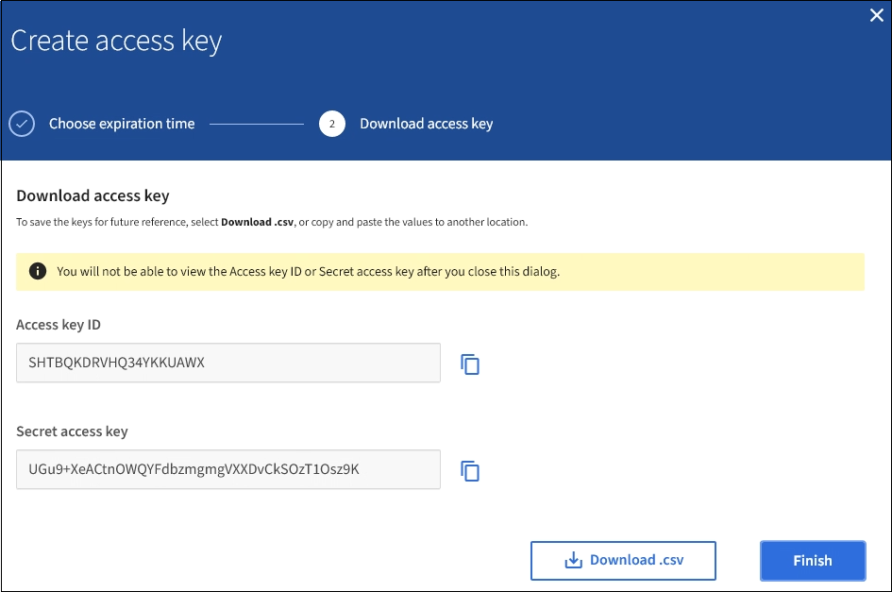Click the bold Download .csv instruction text
The image size is (892, 592).
point(257,223)
